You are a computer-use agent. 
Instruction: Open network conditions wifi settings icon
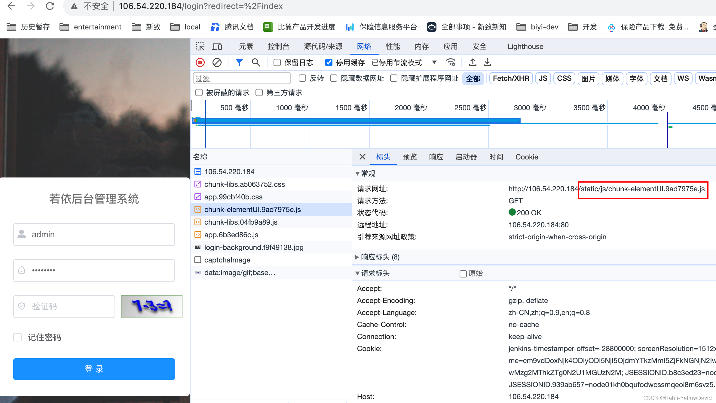tap(451, 62)
